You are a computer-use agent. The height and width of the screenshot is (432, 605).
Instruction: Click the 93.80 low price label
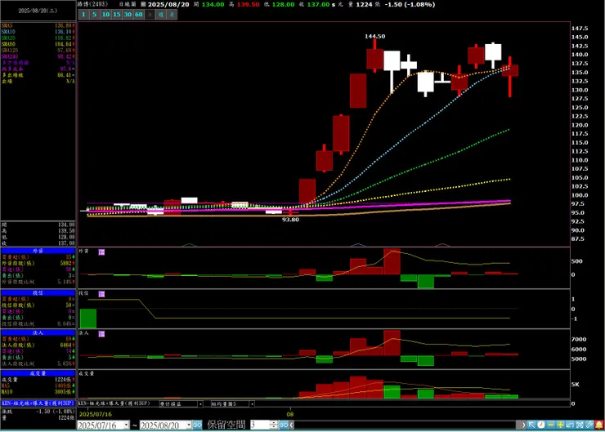[x=290, y=220]
